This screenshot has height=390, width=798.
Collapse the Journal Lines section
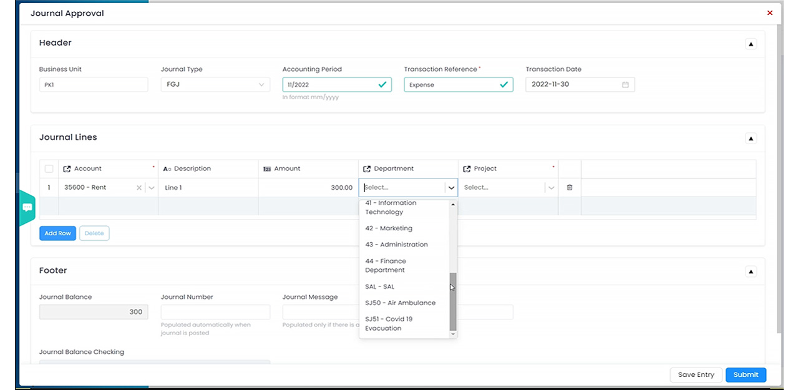pyautogui.click(x=751, y=138)
